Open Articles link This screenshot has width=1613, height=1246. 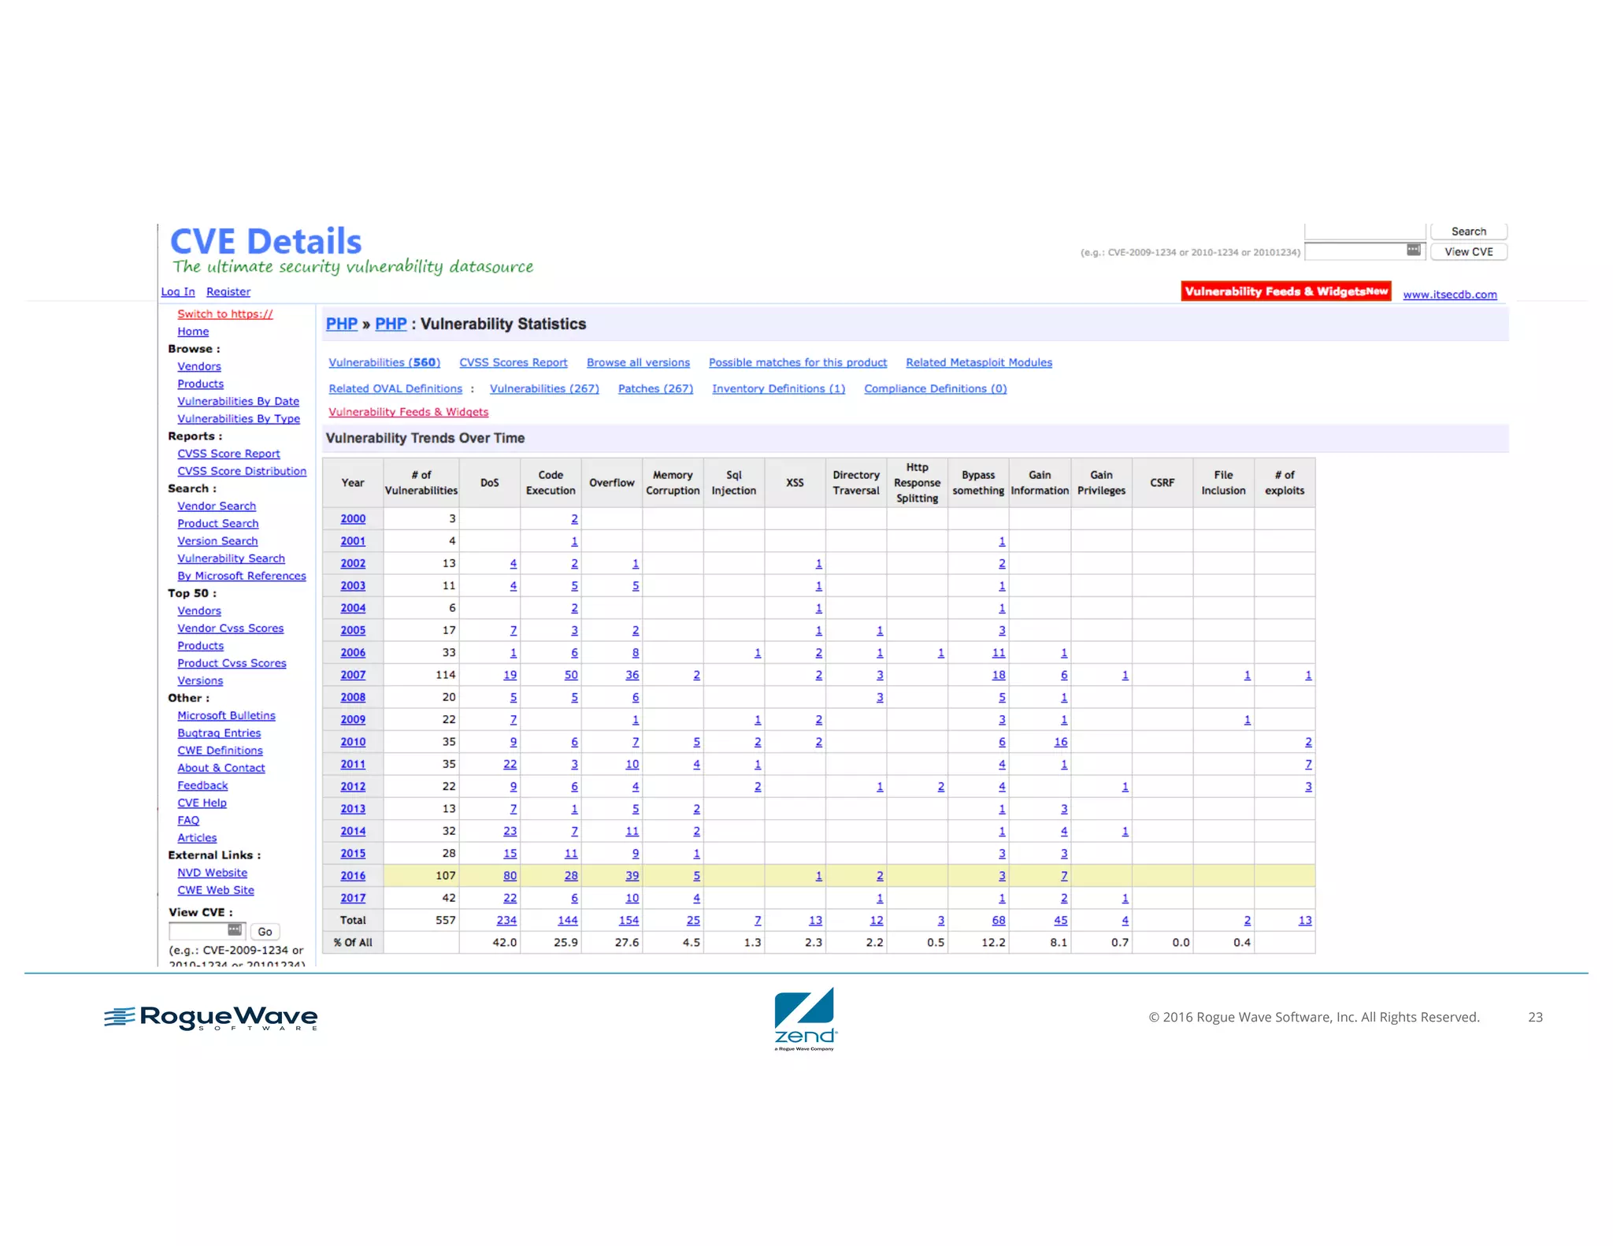coord(197,838)
